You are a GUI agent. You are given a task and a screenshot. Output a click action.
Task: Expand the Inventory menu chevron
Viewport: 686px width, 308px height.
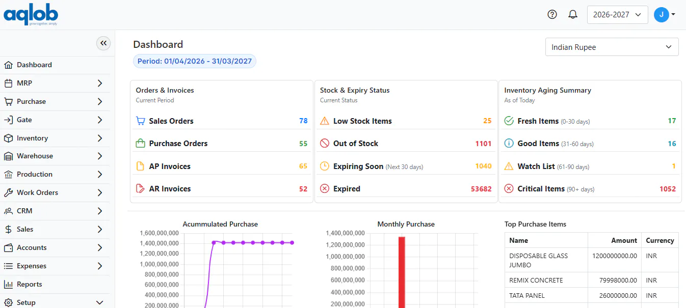click(x=100, y=138)
